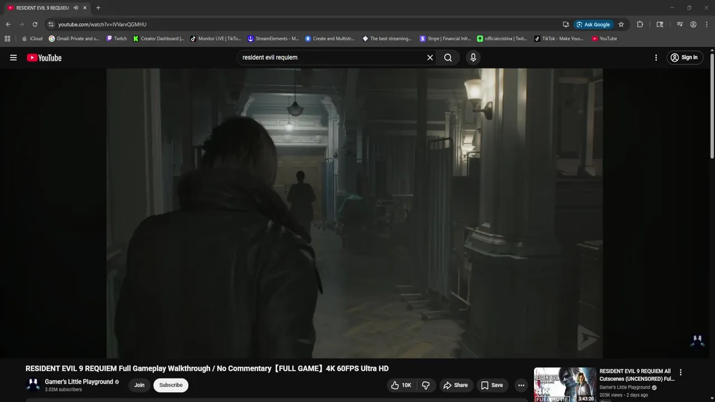Open the Stripe Financial Infrastructure bookmark

[445, 39]
